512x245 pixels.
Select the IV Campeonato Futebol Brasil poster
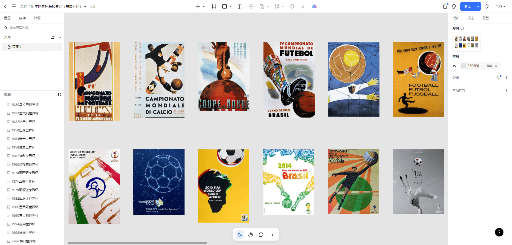289,80
